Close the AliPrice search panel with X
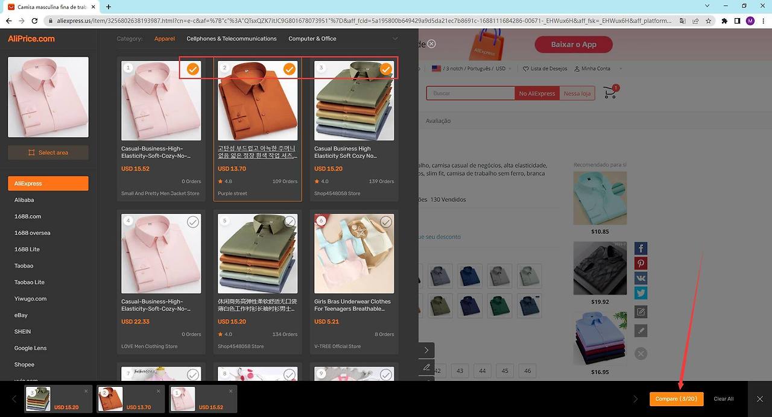Viewport: 772px width, 417px height. pyautogui.click(x=431, y=44)
